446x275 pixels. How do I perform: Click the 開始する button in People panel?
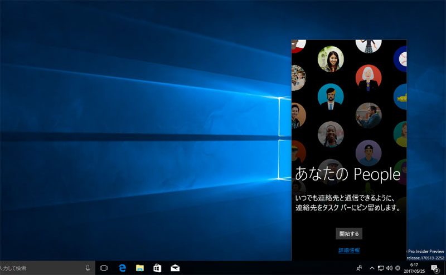point(349,233)
